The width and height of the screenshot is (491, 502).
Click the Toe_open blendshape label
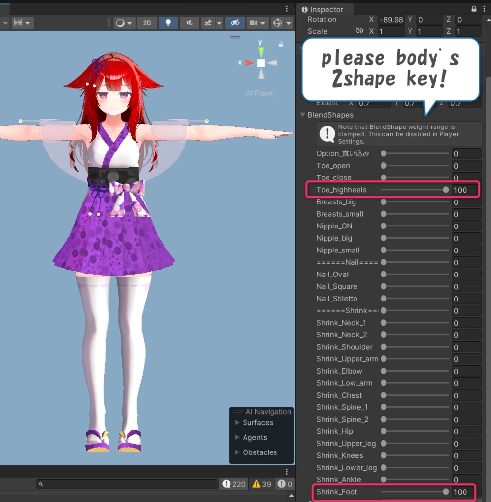click(333, 166)
